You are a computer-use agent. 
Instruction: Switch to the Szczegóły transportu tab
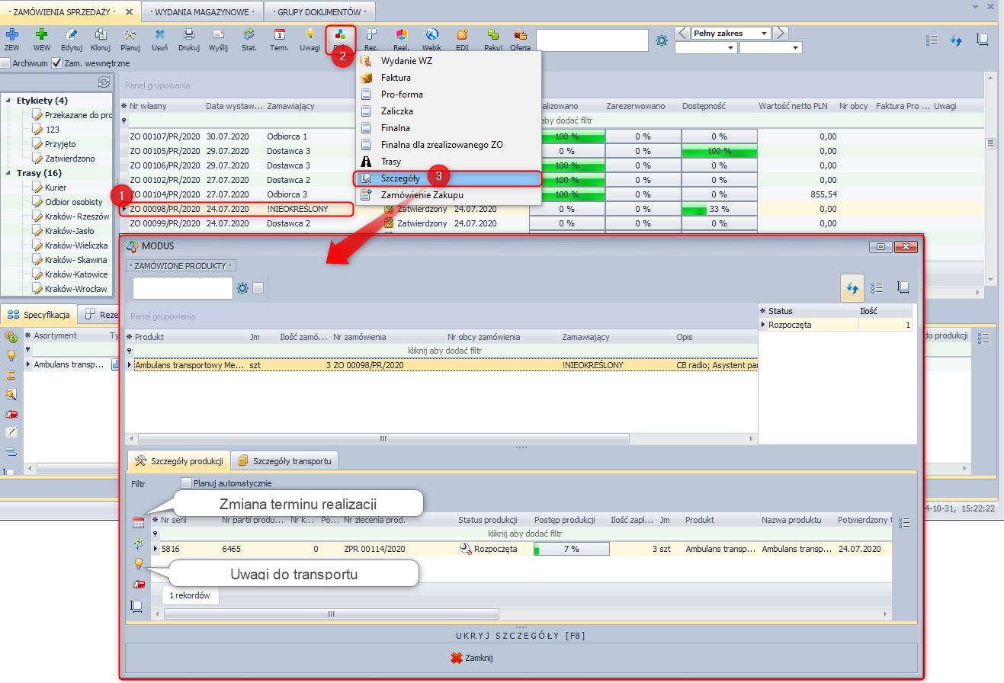coord(284,461)
